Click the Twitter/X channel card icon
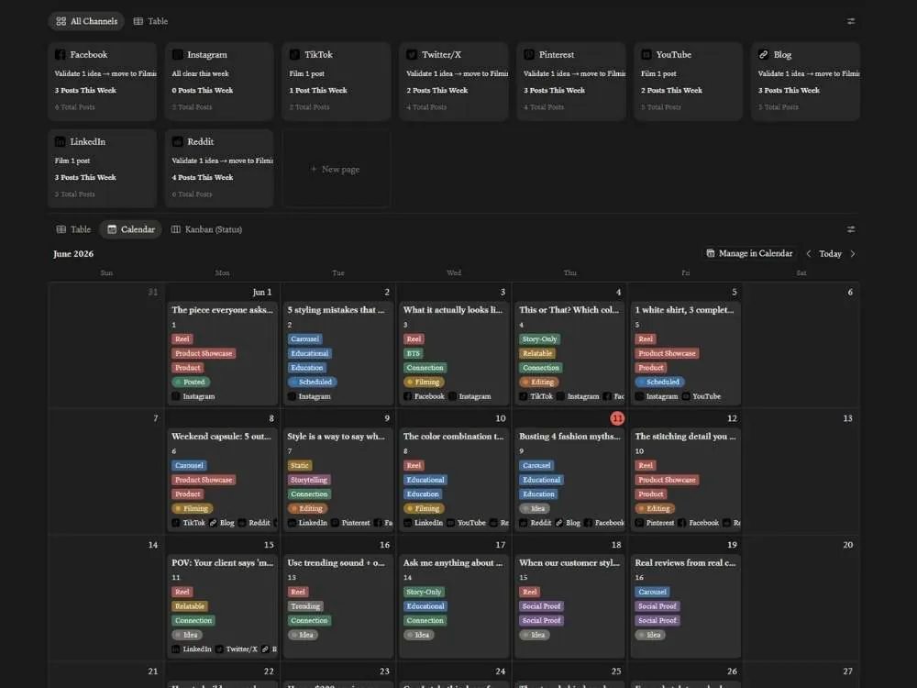Screen dimensions: 917x688 click(412, 54)
